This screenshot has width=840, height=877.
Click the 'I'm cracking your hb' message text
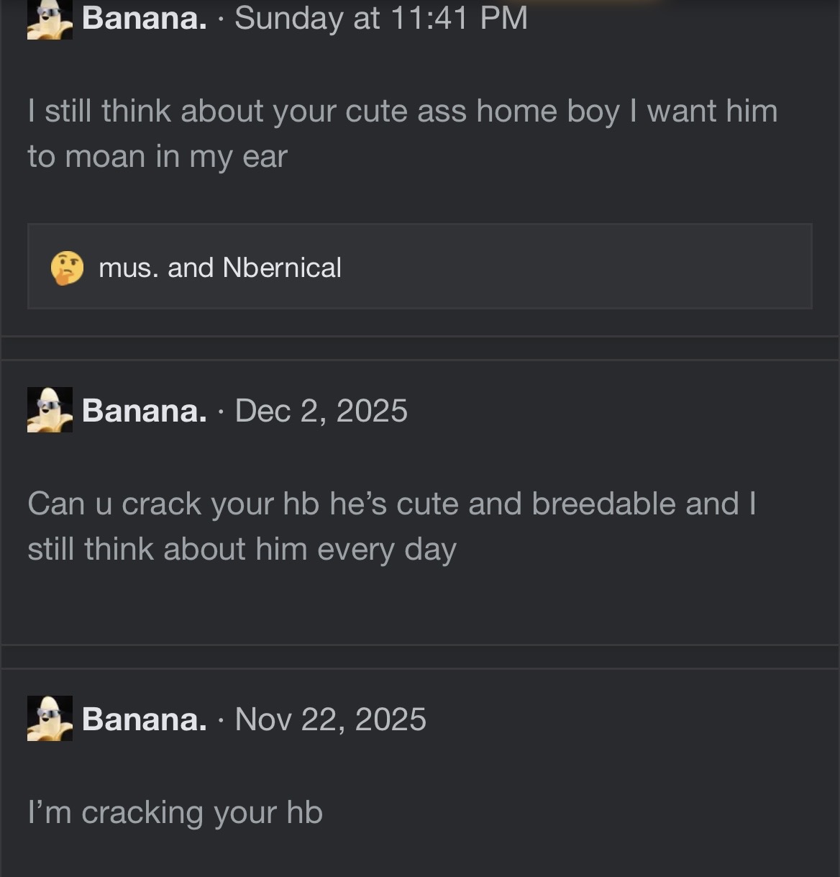tap(175, 812)
